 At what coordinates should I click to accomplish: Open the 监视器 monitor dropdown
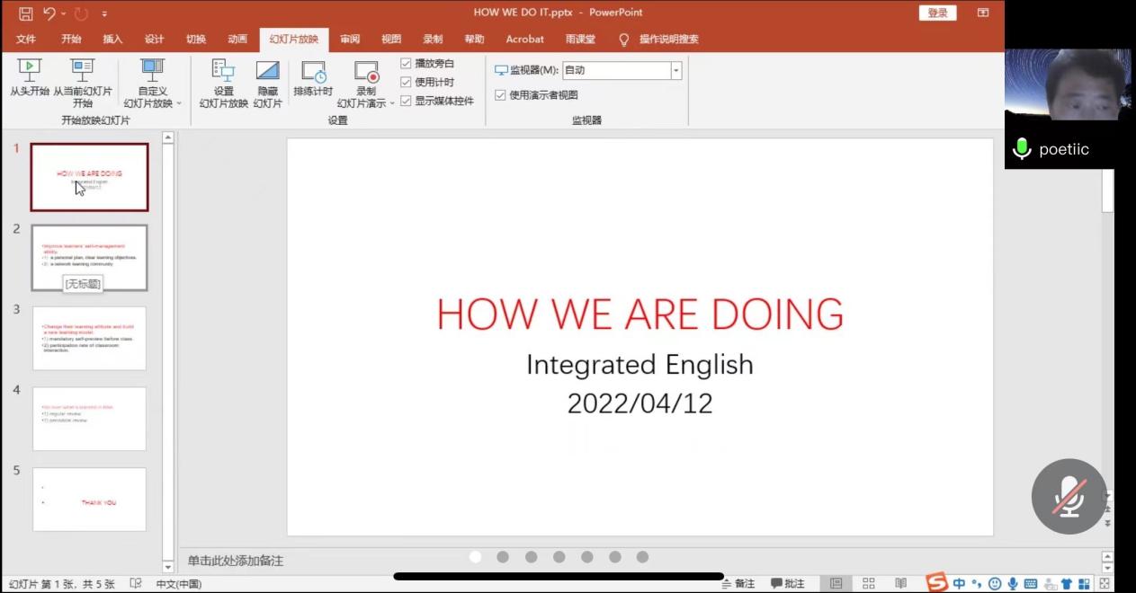[x=675, y=70]
